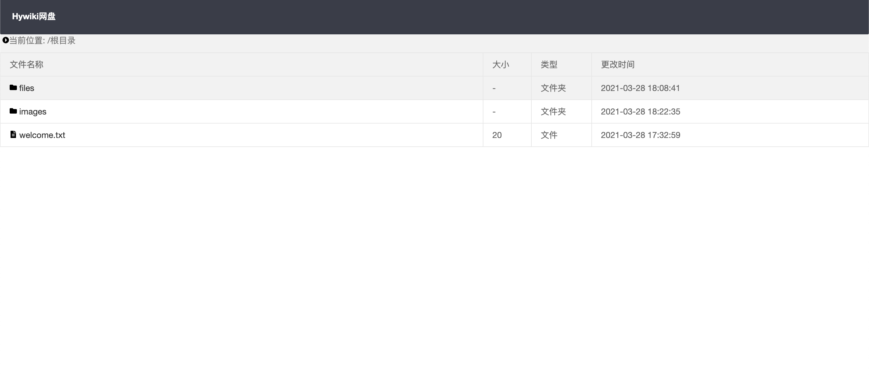Open the files folder link
Screen dimensions: 869x376
[x=27, y=88]
